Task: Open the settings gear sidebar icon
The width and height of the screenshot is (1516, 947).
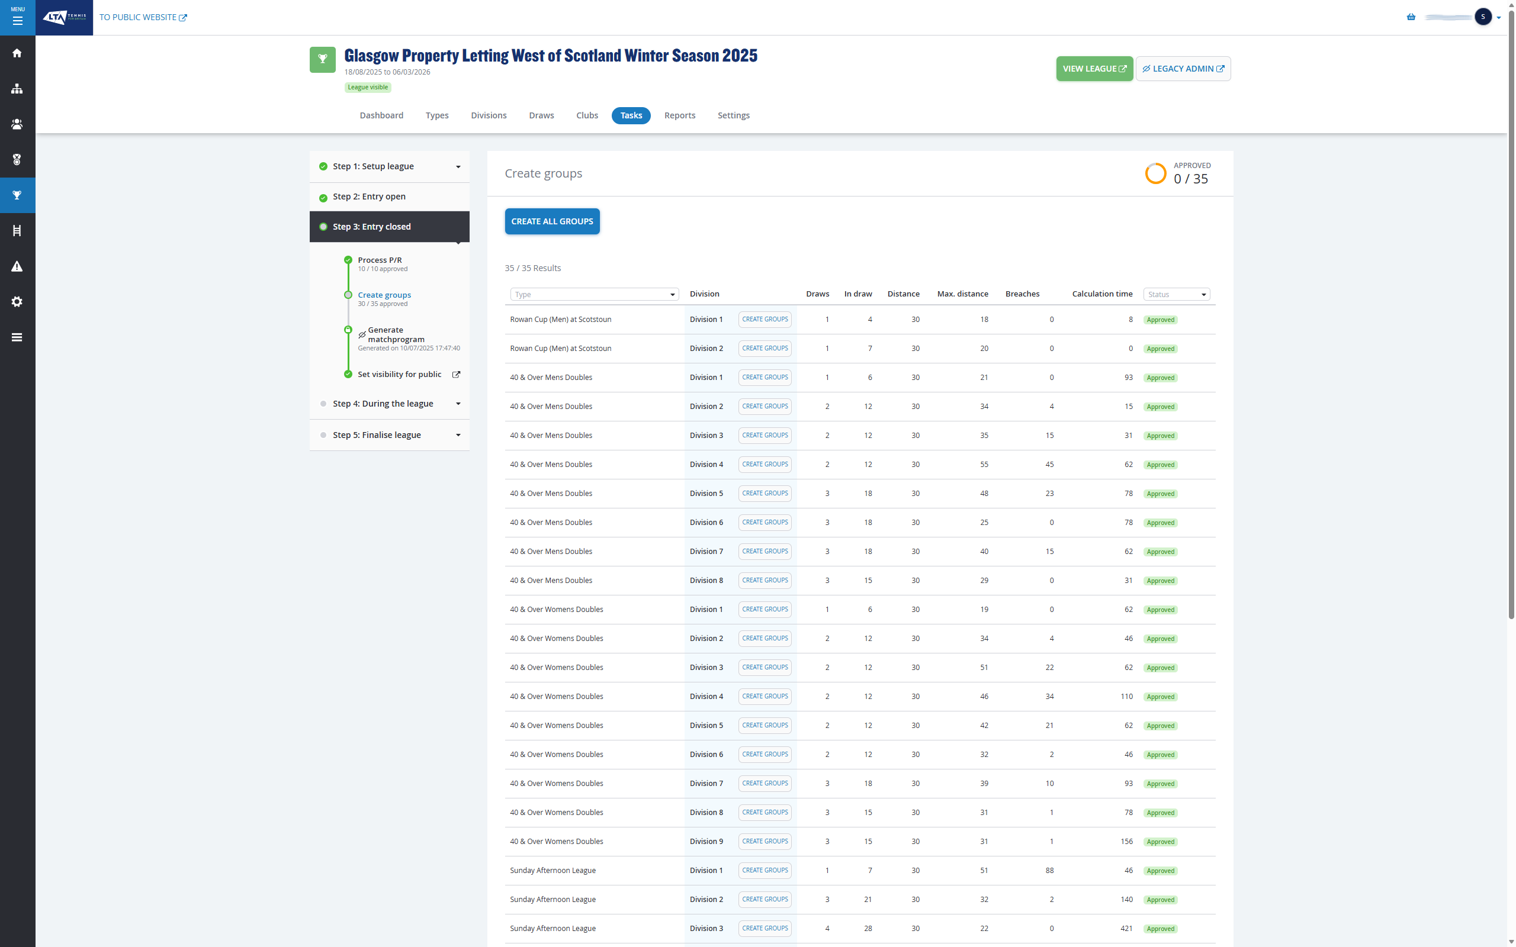Action: click(x=17, y=302)
